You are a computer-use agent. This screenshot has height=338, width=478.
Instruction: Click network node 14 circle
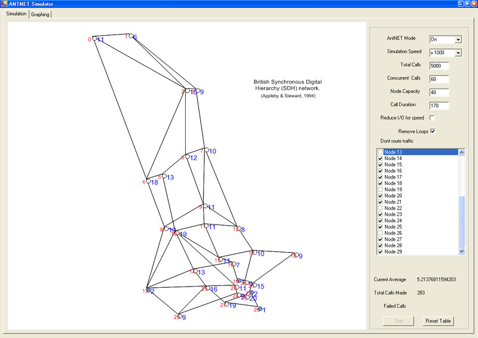(x=195, y=271)
